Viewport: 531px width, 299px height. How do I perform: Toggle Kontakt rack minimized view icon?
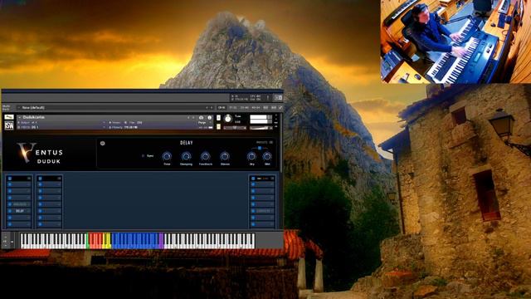click(x=279, y=98)
